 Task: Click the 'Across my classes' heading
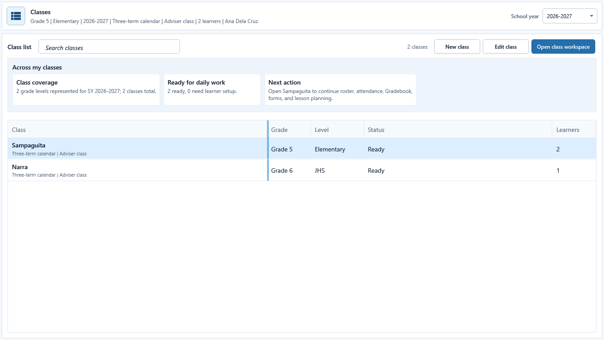37,67
